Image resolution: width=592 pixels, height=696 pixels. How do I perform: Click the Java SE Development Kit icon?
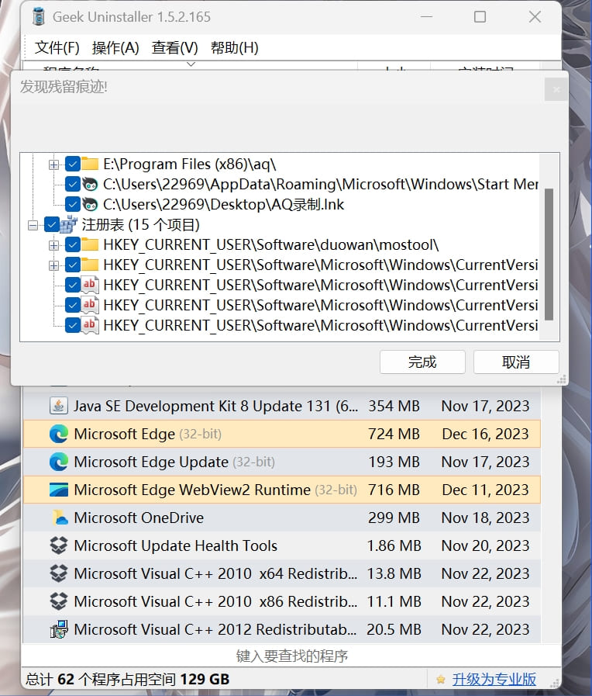click(59, 406)
